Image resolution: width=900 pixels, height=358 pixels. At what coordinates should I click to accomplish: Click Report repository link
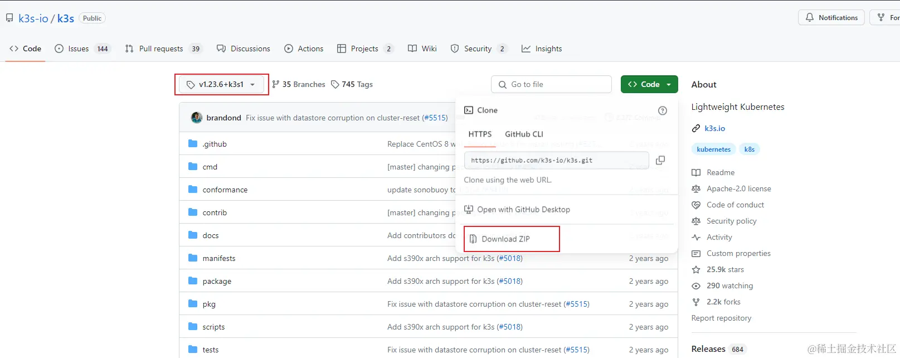pyautogui.click(x=721, y=318)
